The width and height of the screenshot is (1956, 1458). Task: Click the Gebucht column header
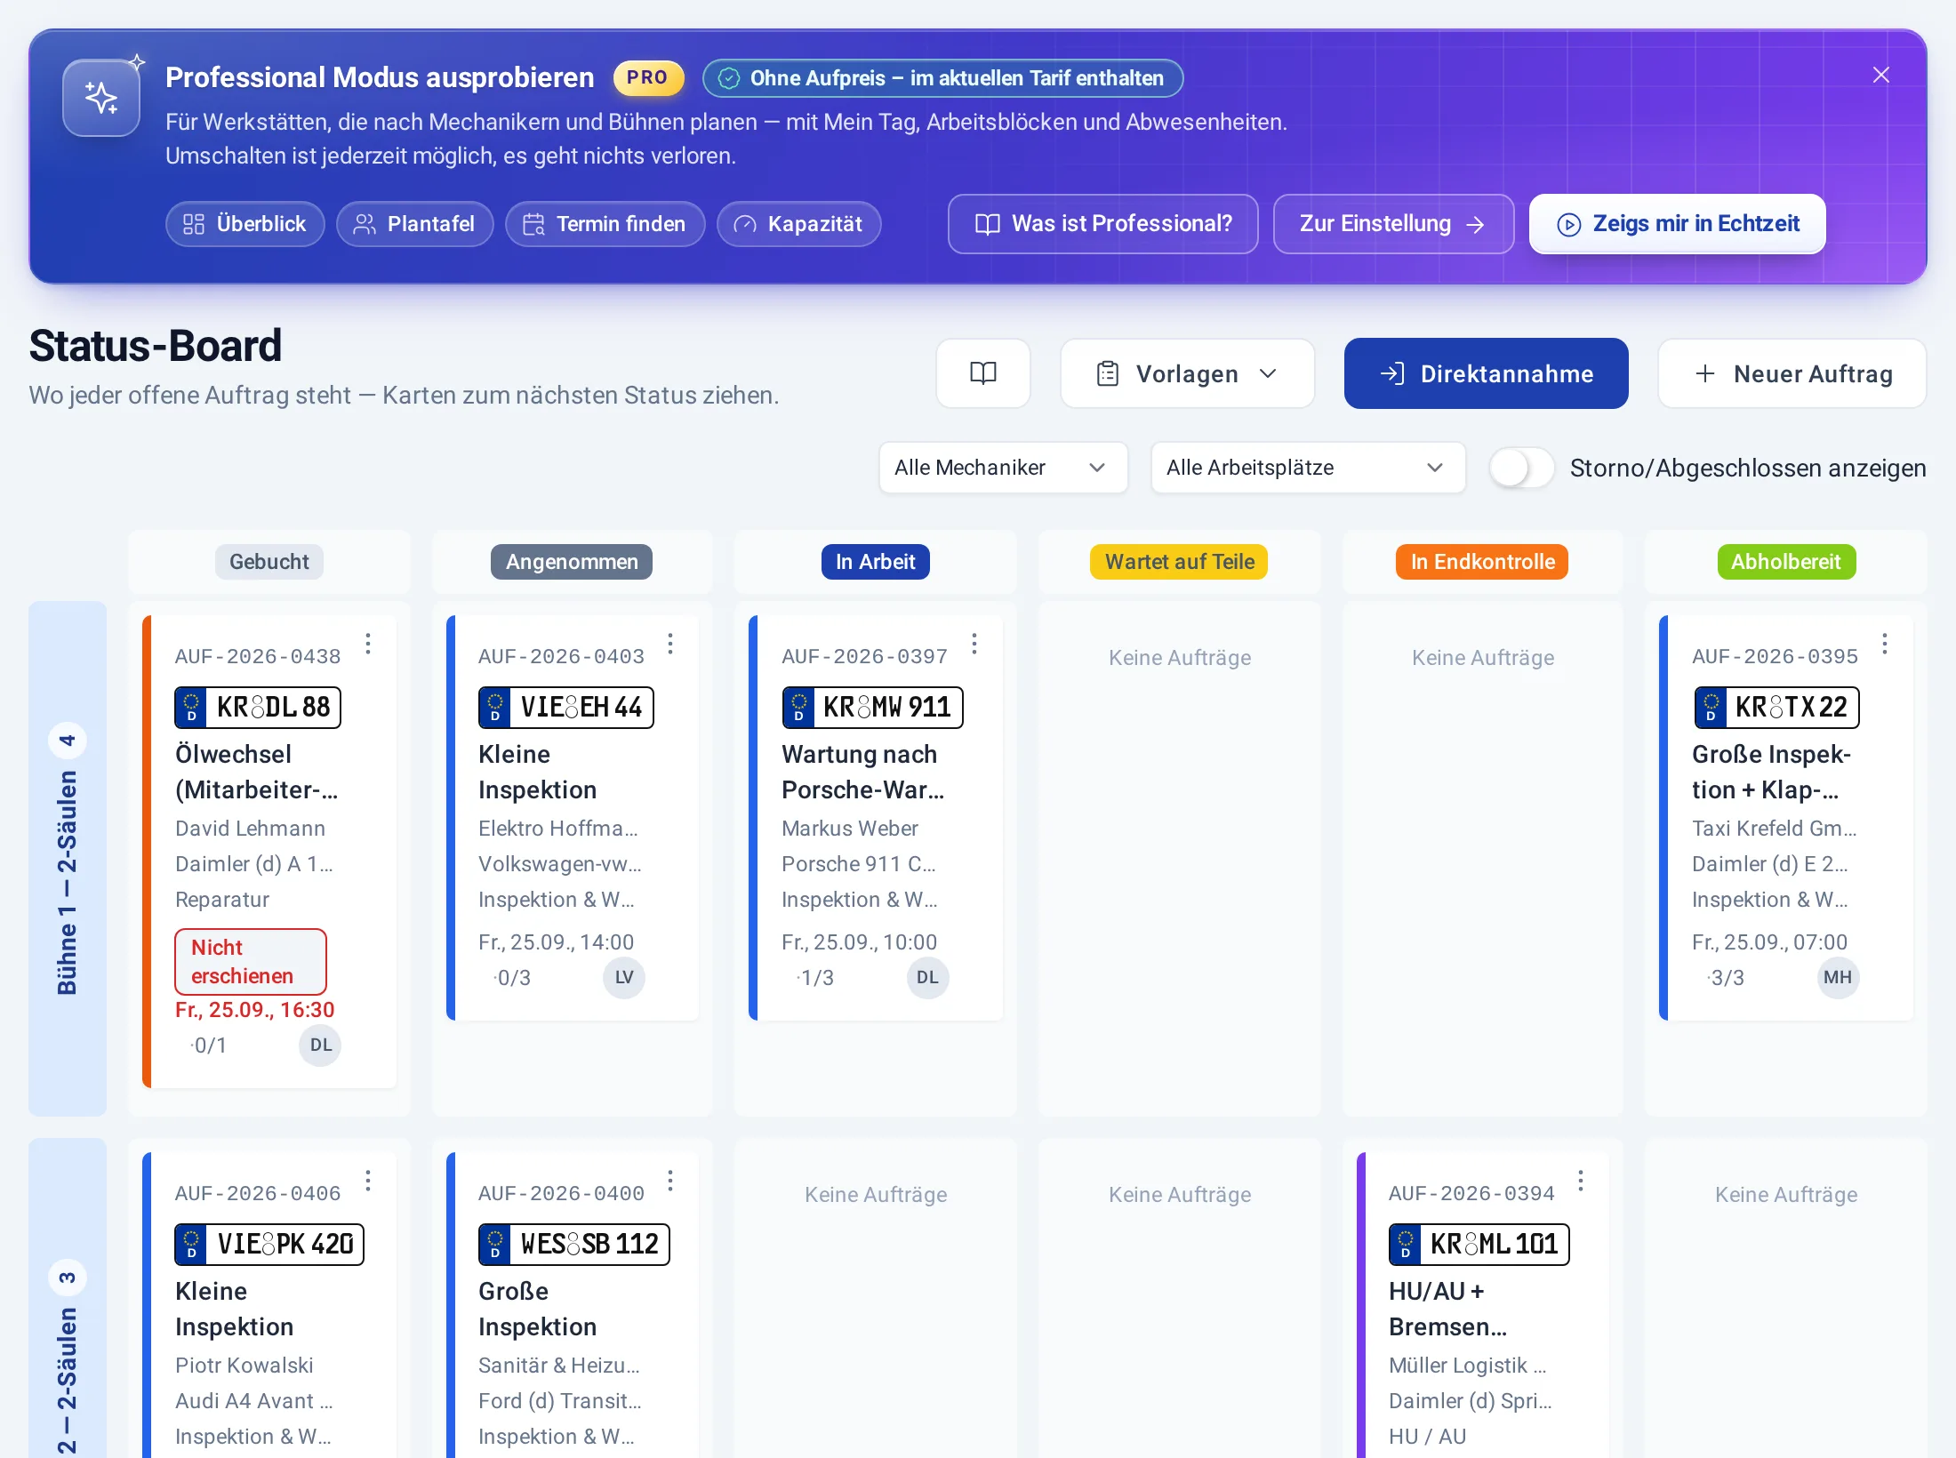point(269,562)
